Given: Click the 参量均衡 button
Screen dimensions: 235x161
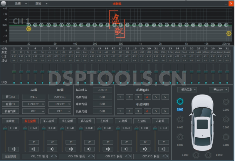Looking at the screenshot, I should pos(11,111).
